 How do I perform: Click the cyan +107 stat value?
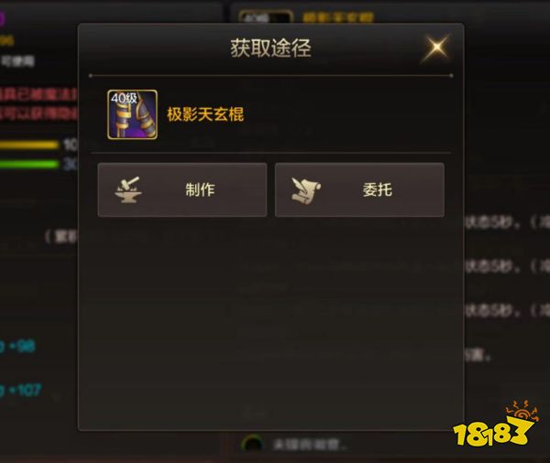pos(22,390)
